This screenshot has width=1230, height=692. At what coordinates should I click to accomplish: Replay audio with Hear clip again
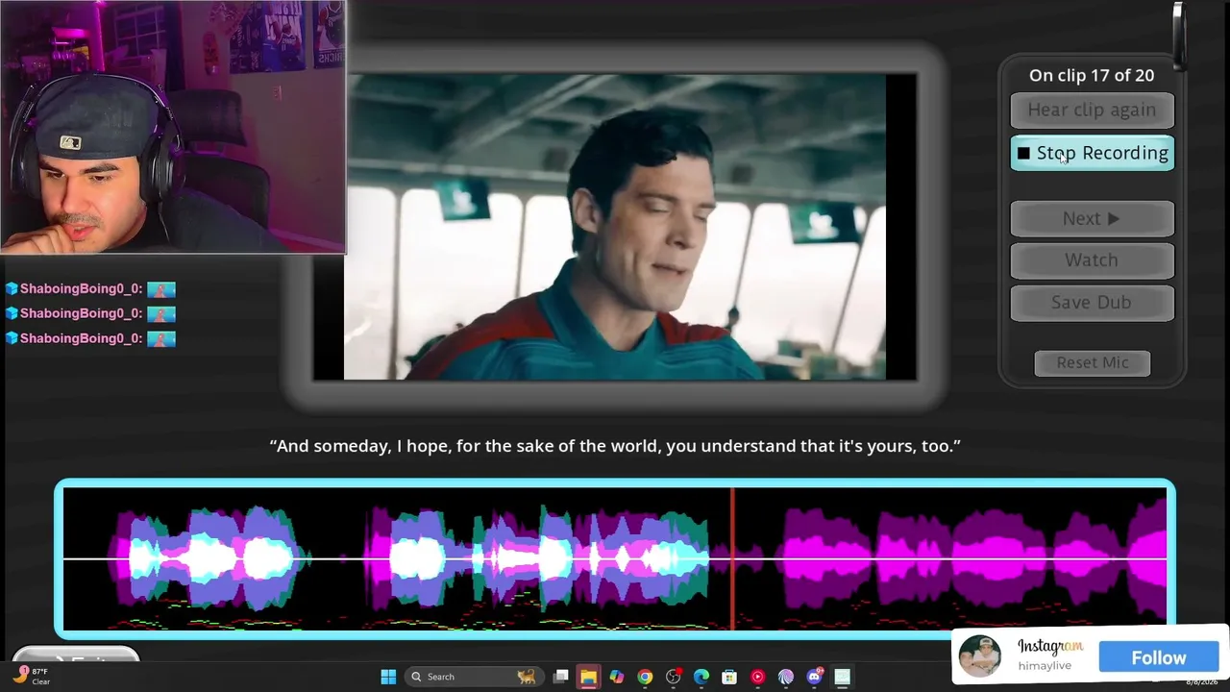pos(1092,110)
